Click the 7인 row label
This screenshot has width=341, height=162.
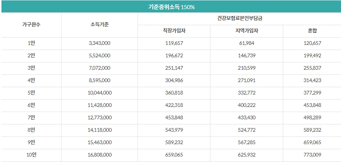pyautogui.click(x=31, y=117)
